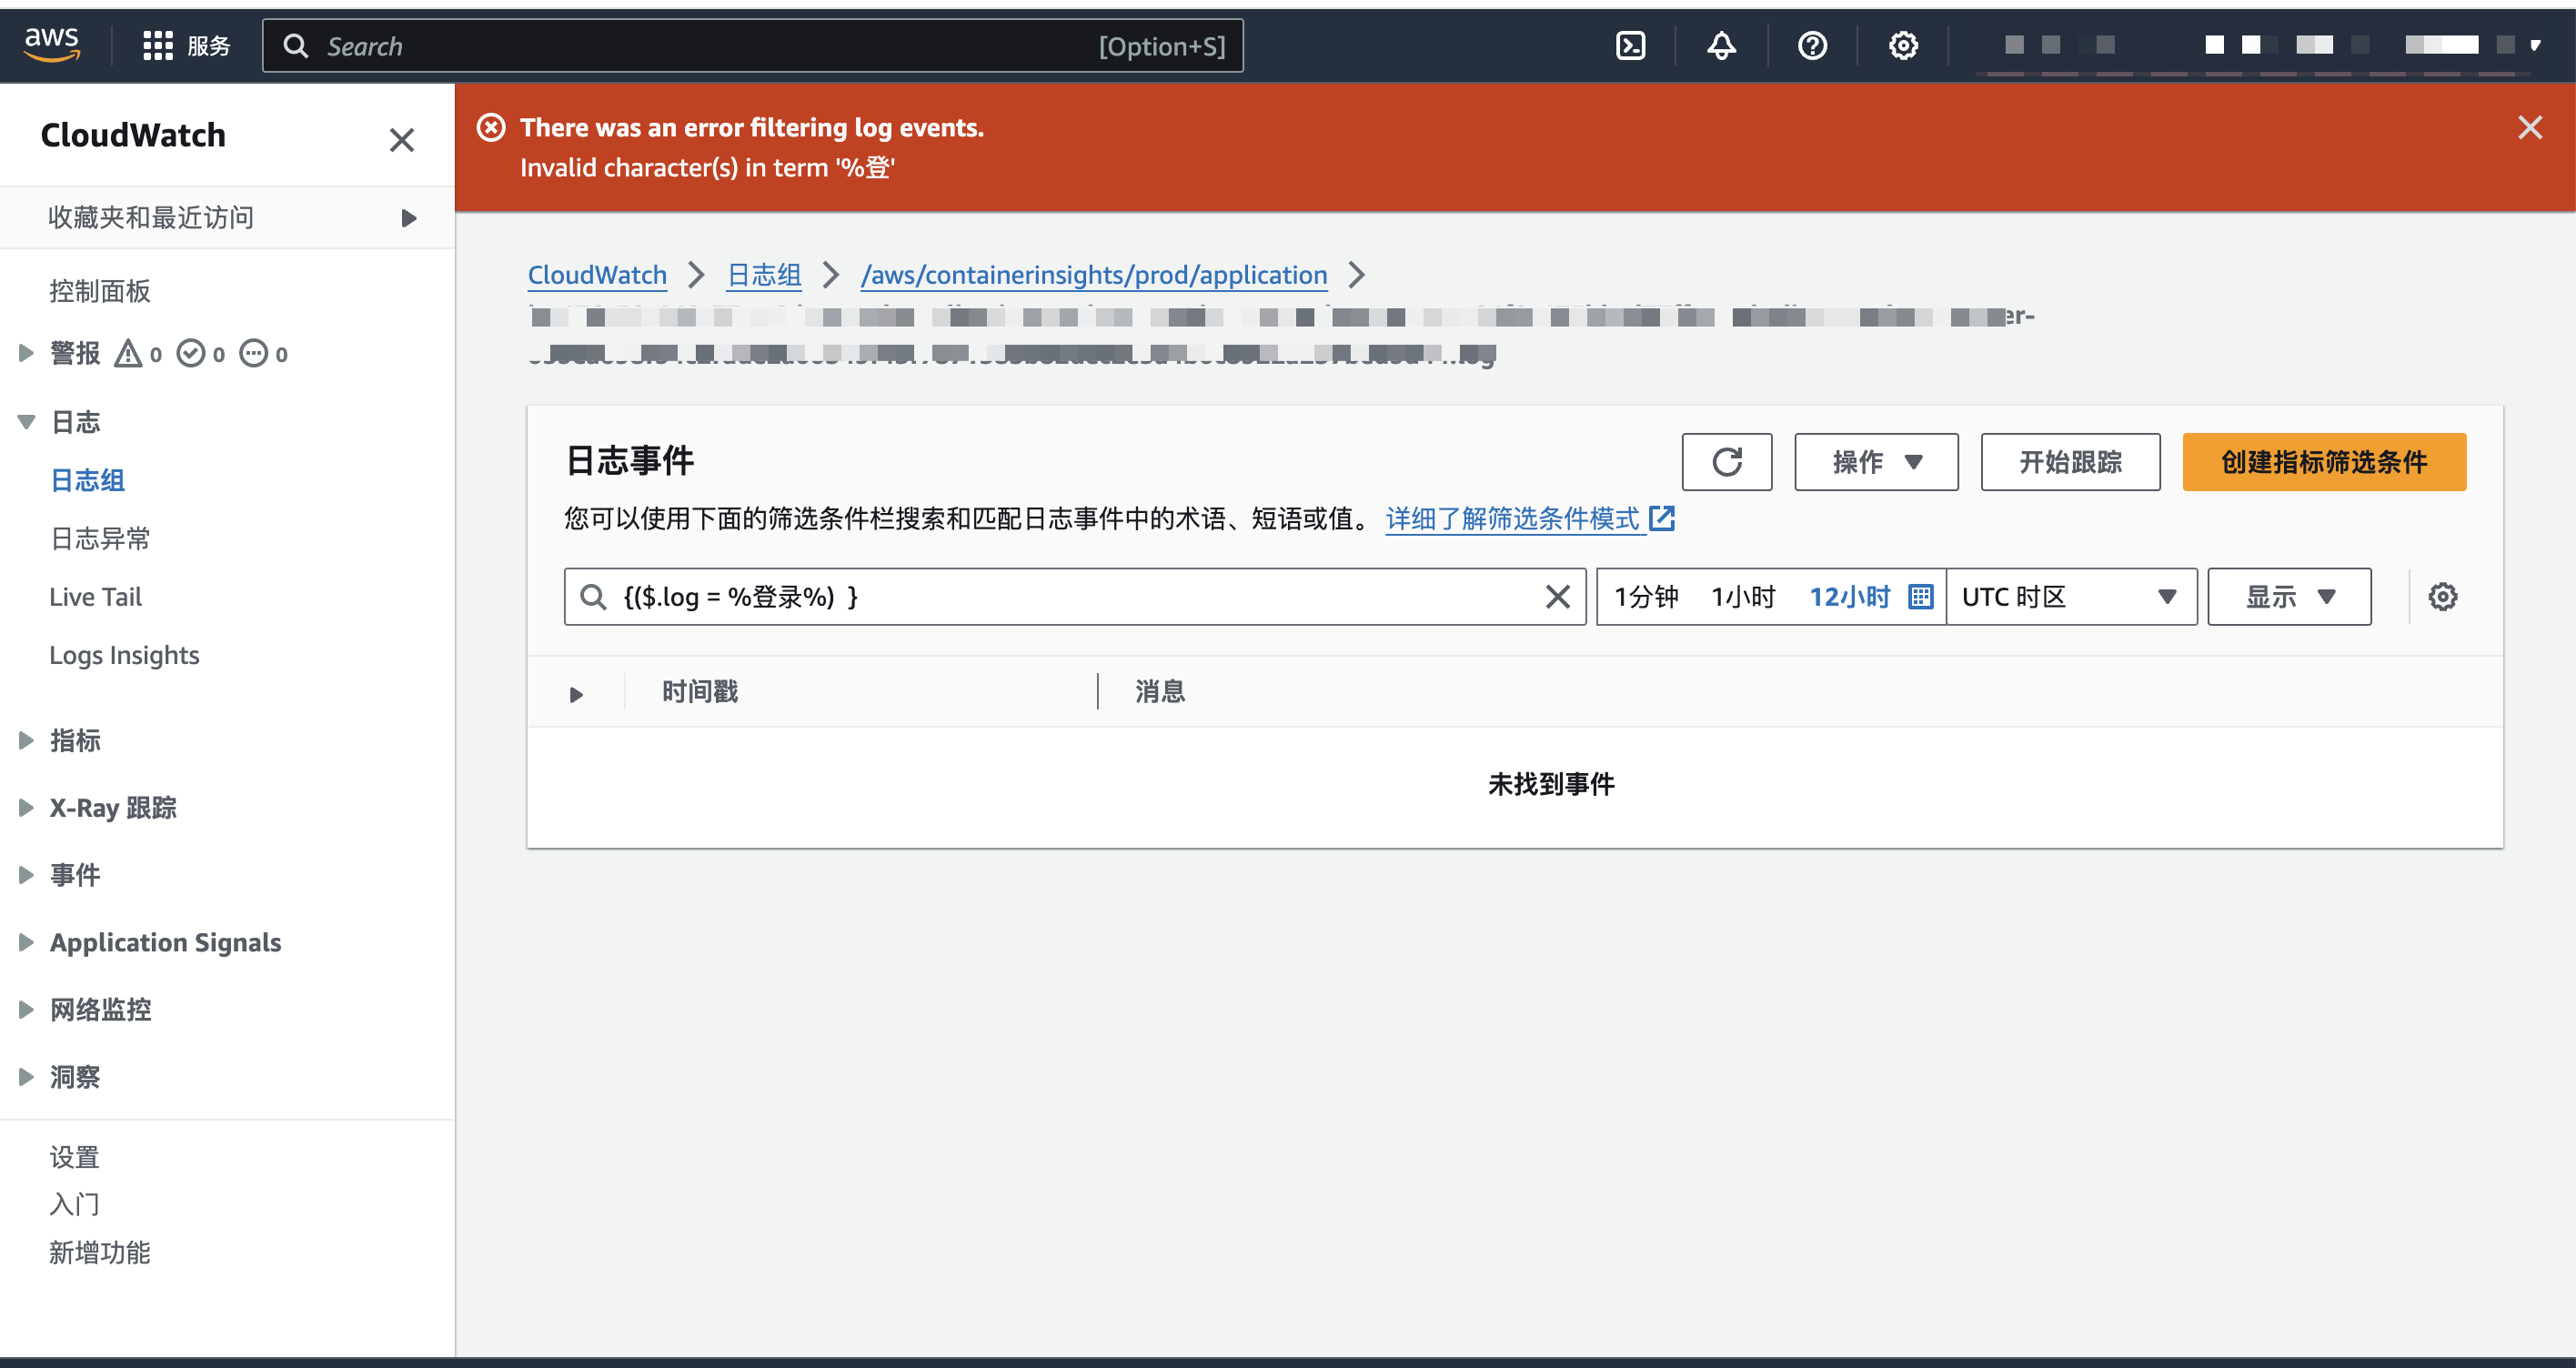
Task: Select the 1小时 time range
Action: pos(1743,597)
